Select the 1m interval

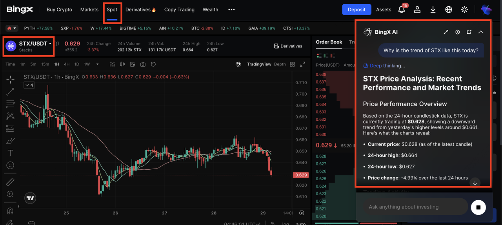pos(23,64)
